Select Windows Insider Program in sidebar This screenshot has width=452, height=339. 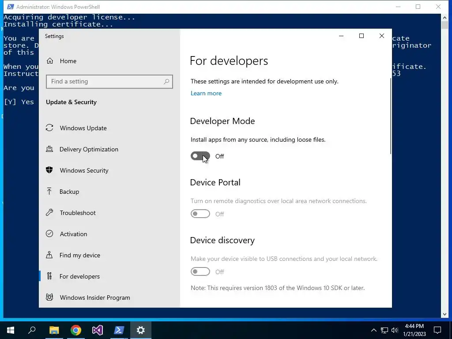click(109, 297)
